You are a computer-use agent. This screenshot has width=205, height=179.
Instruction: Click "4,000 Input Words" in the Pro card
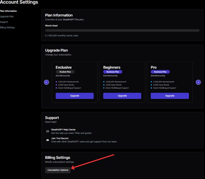(161, 85)
